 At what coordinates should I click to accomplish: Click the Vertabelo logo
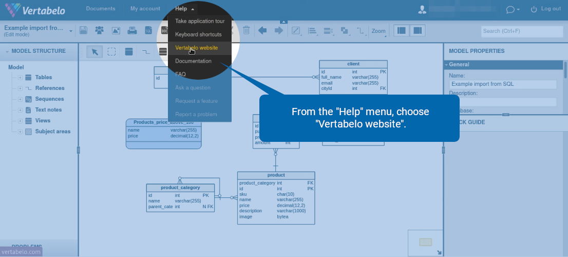(35, 10)
